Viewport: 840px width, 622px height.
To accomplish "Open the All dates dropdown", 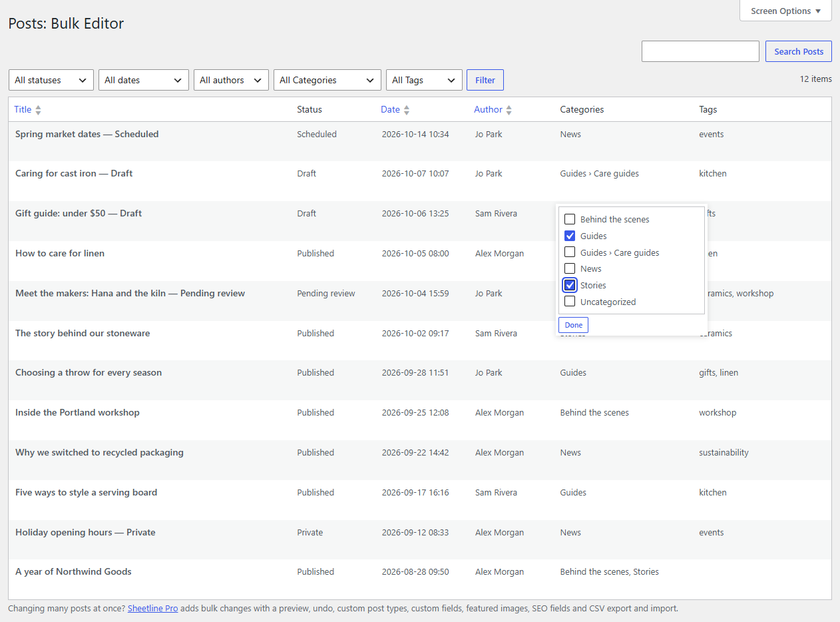I will click(x=144, y=80).
